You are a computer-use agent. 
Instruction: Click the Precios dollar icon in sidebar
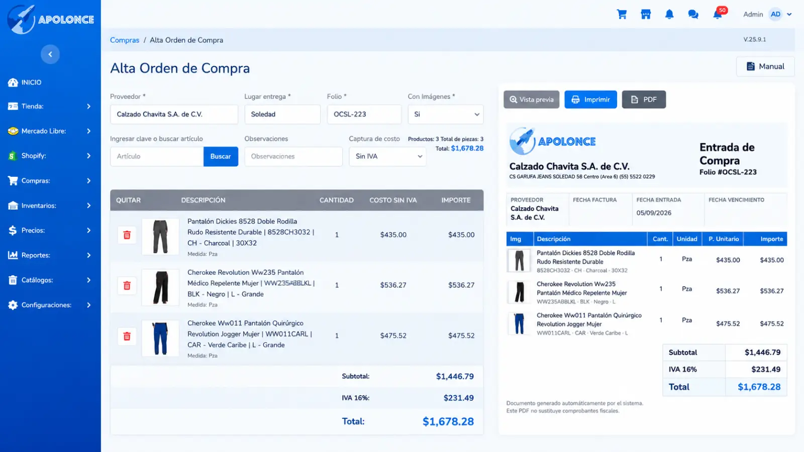[x=13, y=231]
